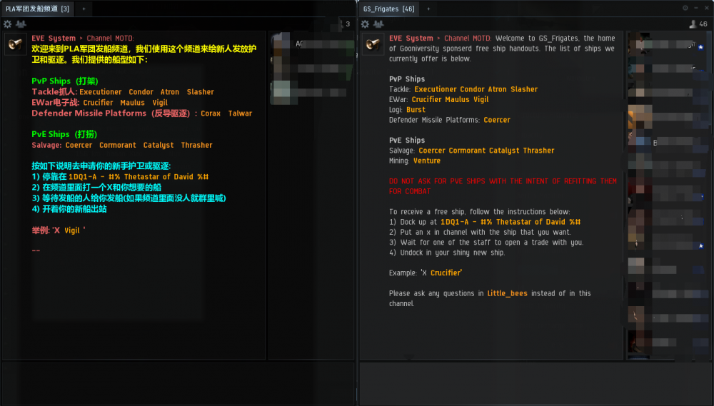Toggle member list icon in PLA军团发船频道 window
Image resolution: width=714 pixels, height=406 pixels.
21,24
